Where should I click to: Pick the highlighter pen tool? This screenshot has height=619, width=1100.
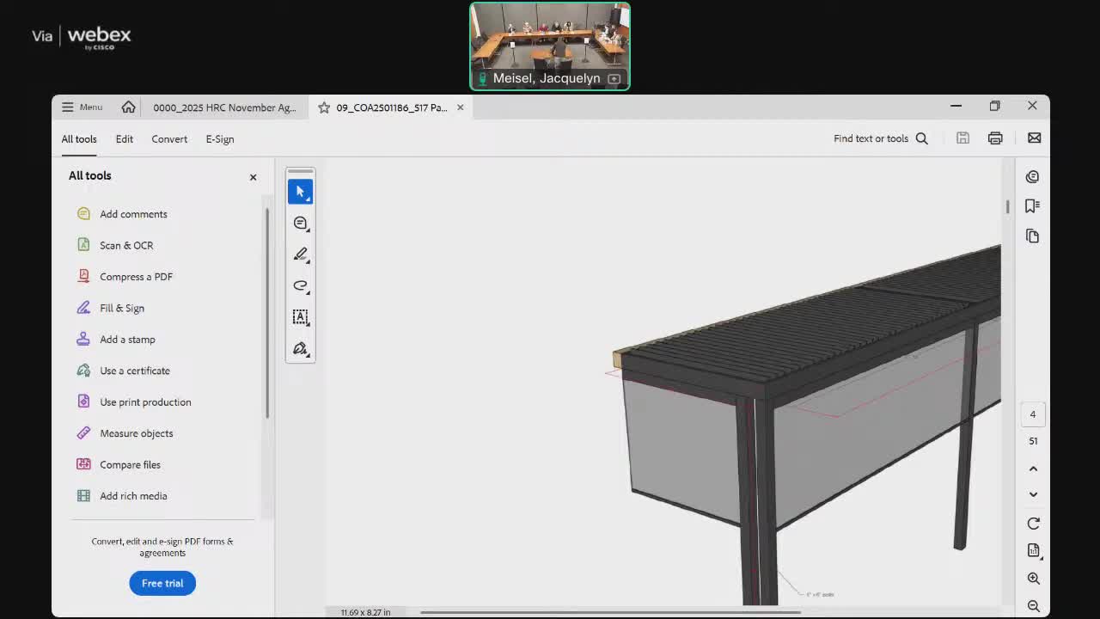[300, 254]
